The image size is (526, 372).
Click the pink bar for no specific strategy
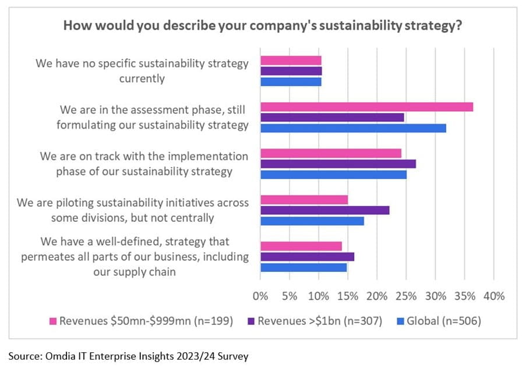[291, 61]
